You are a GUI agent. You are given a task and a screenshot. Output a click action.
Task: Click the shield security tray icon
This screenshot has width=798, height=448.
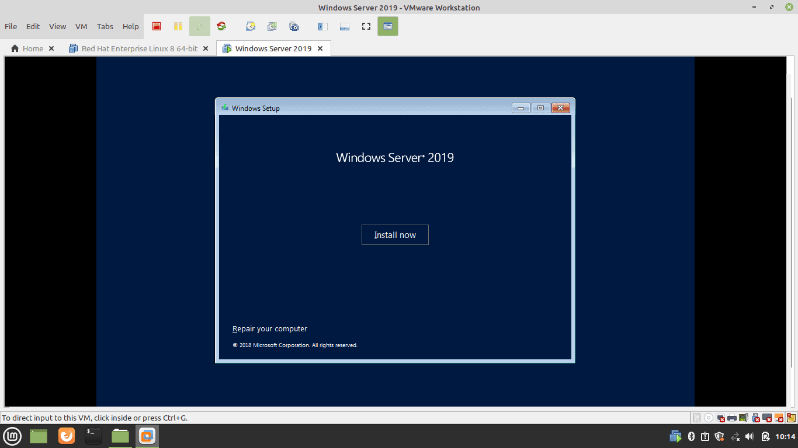[719, 436]
